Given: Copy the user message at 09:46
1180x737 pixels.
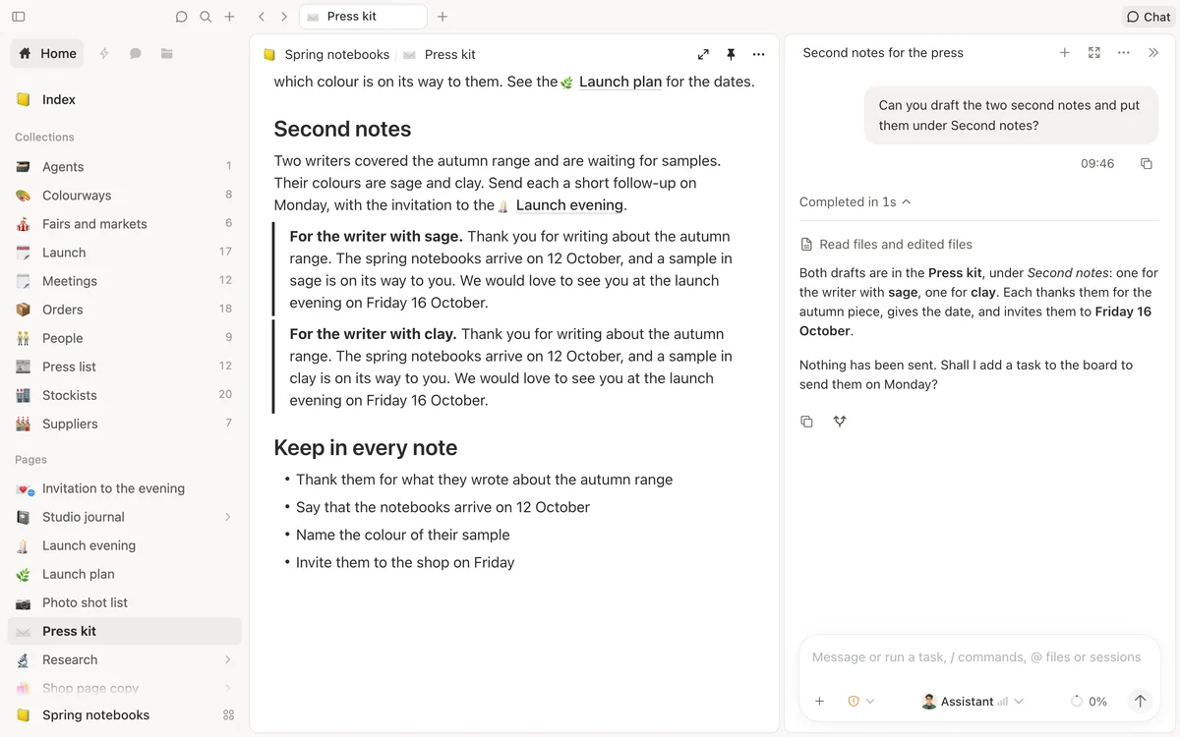Looking at the screenshot, I should (x=1146, y=164).
